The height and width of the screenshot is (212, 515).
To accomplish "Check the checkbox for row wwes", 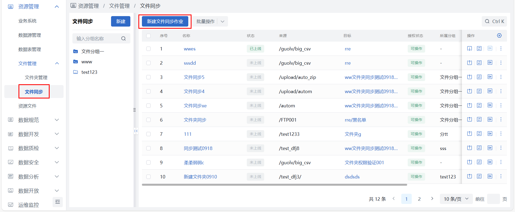I will (148, 49).
